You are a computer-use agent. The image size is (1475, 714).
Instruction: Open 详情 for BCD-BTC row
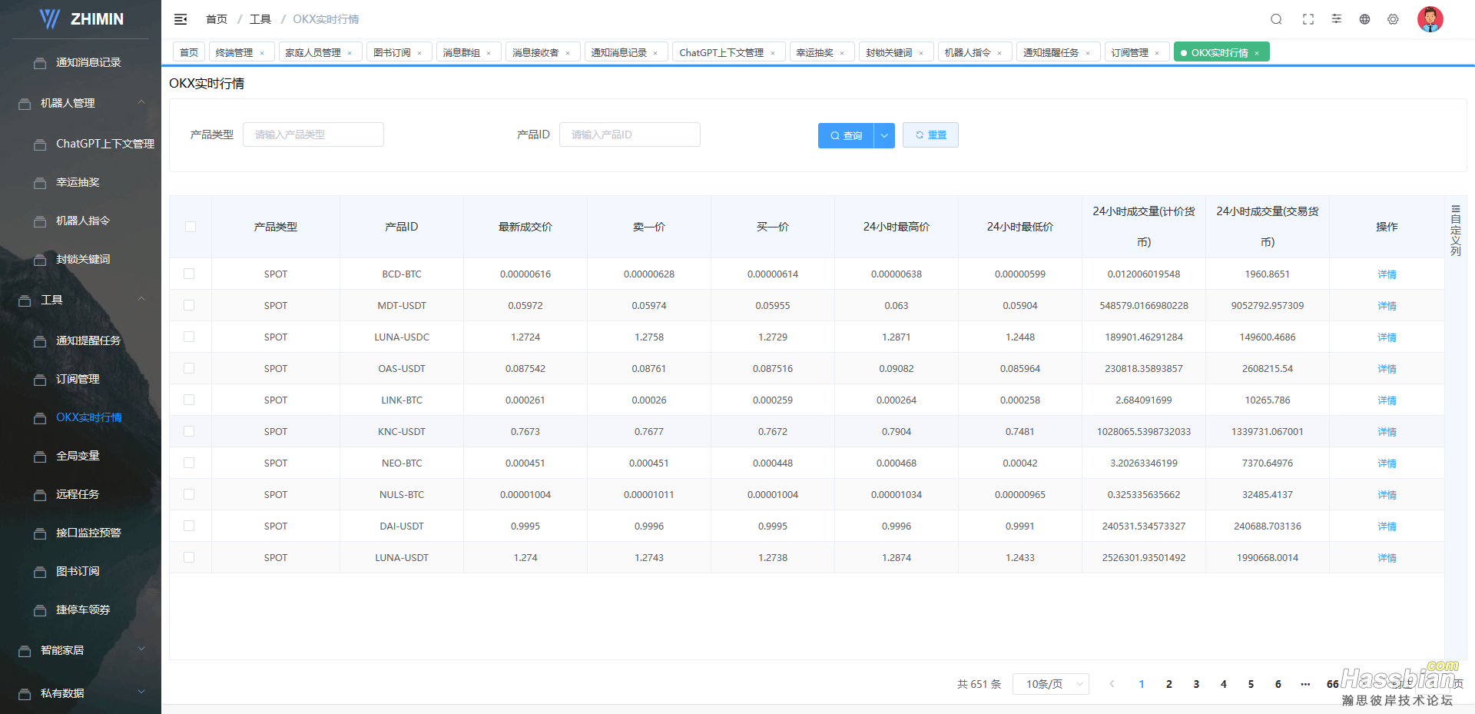pos(1387,274)
